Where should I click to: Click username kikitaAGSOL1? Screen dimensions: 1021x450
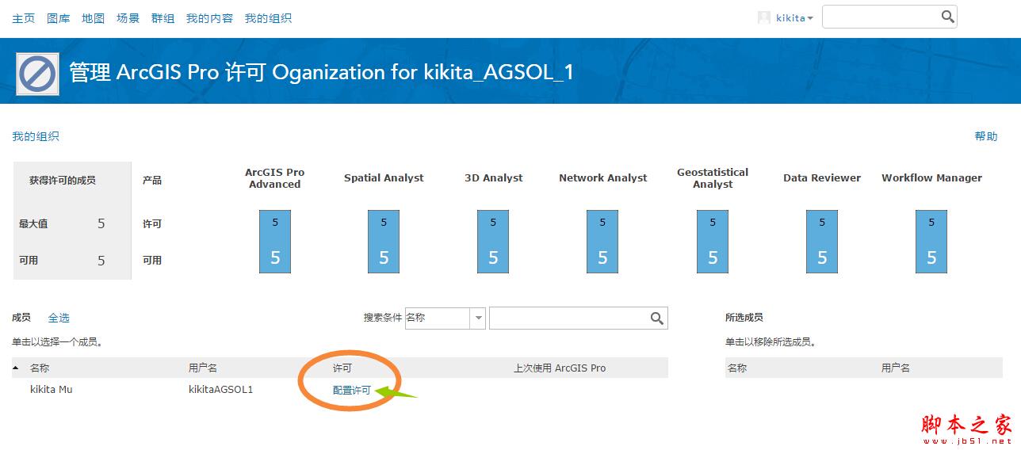221,389
